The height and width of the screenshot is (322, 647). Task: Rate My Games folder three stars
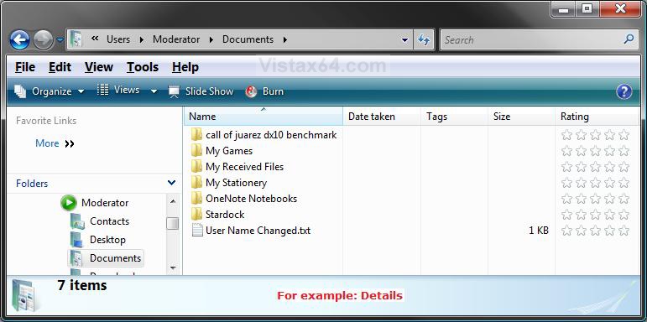(x=595, y=151)
